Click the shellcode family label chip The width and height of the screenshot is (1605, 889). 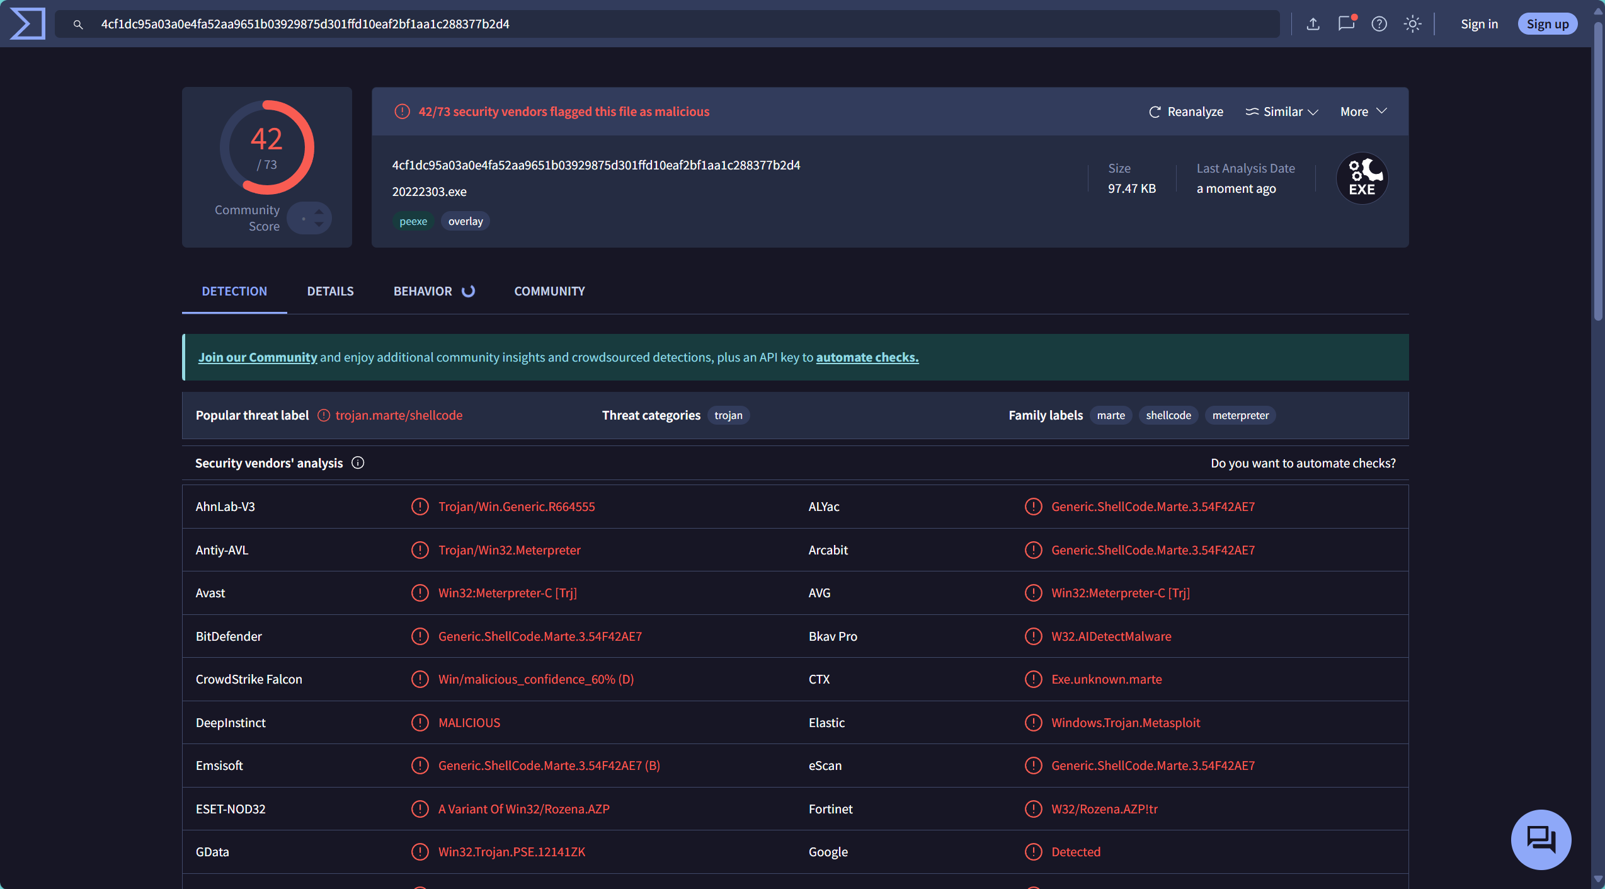pos(1168,415)
